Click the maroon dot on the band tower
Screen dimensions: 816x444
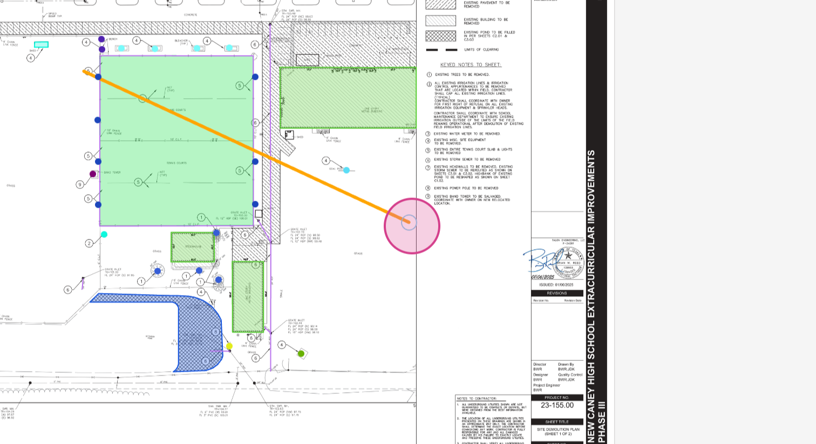[93, 174]
